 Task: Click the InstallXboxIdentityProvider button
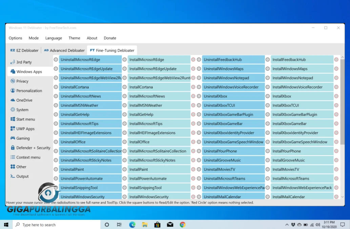coord(302,133)
